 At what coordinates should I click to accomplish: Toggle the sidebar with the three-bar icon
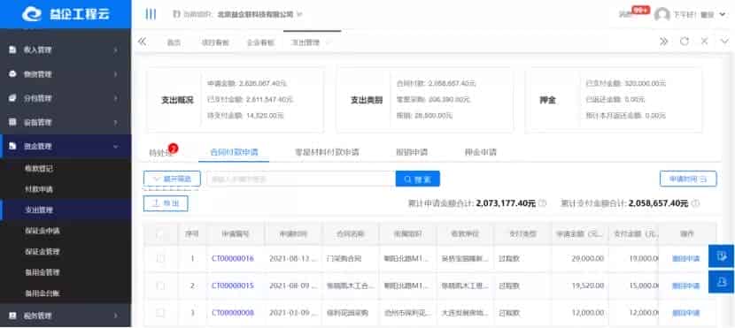[x=151, y=14]
